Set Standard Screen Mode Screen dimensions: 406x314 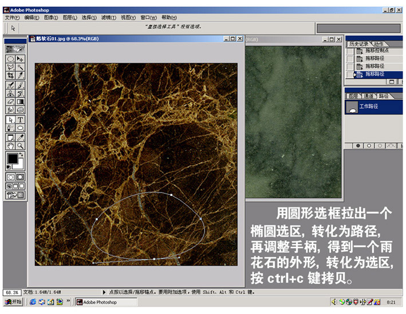[x=9, y=186]
